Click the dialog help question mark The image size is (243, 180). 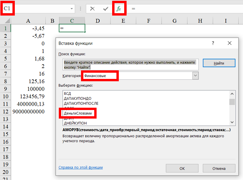213,43
